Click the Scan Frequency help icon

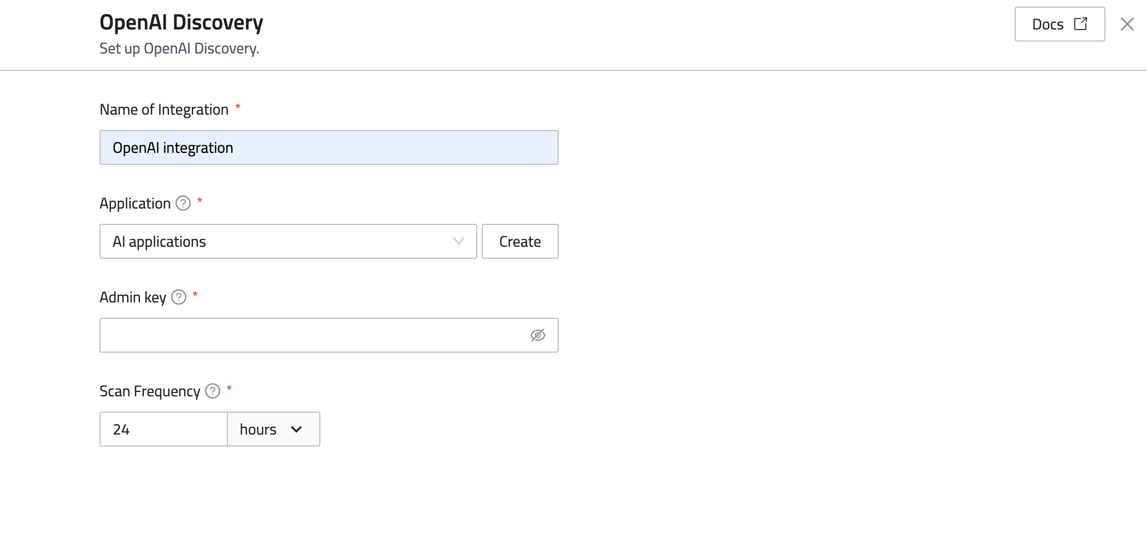click(213, 391)
